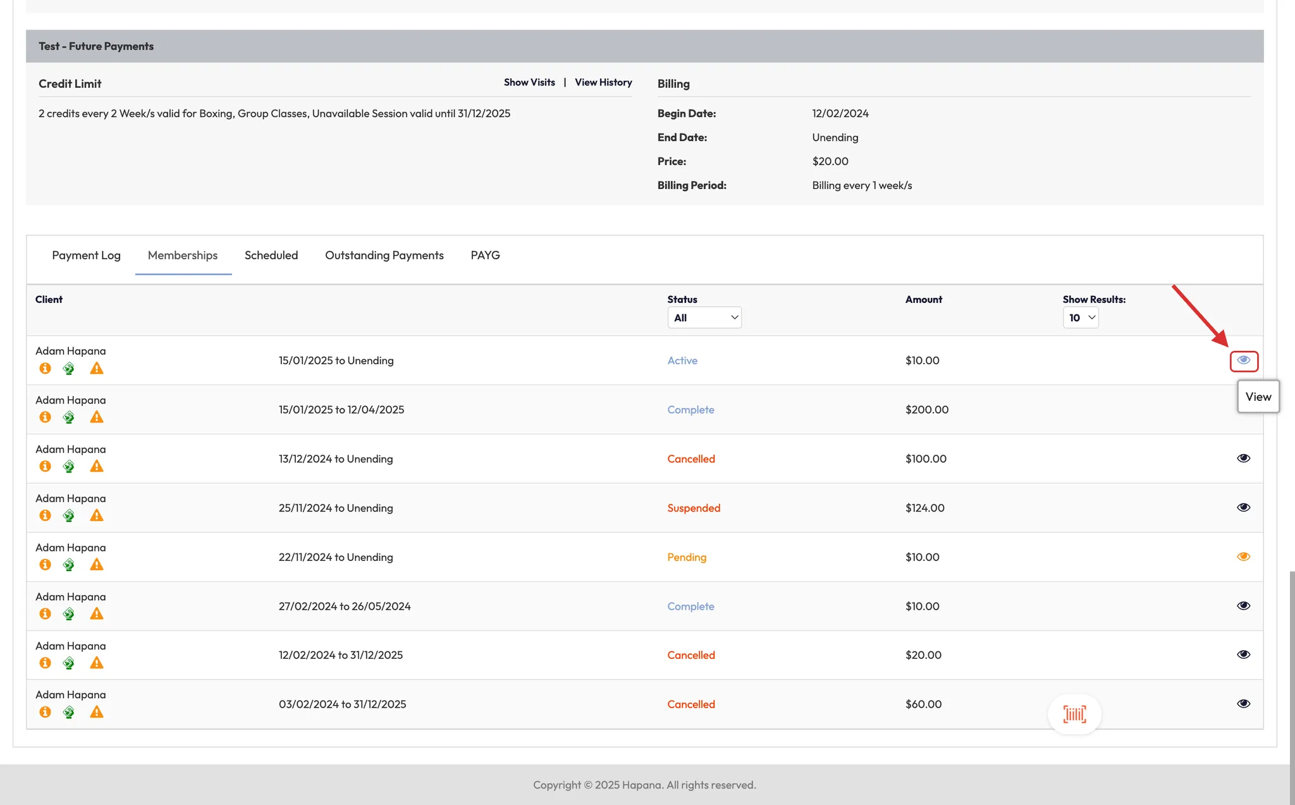Click eye icon on the Suspended $124.00 membership
Viewport: 1295px width, 805px height.
coord(1243,507)
